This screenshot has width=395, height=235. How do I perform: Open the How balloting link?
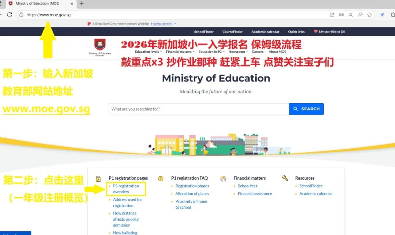click(125, 233)
